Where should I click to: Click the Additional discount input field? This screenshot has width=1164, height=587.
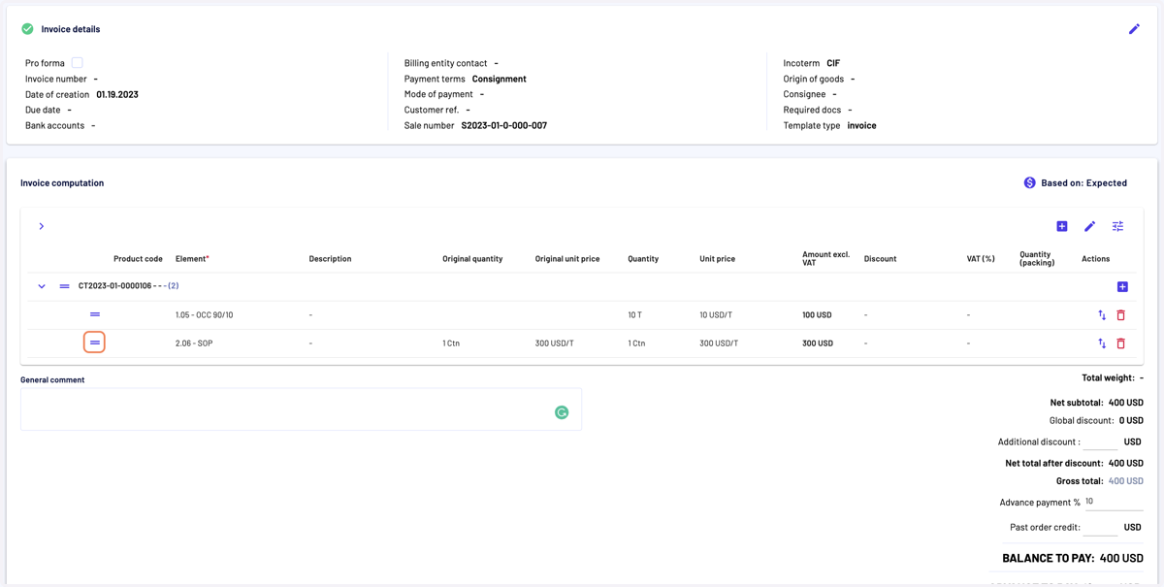click(x=1101, y=440)
